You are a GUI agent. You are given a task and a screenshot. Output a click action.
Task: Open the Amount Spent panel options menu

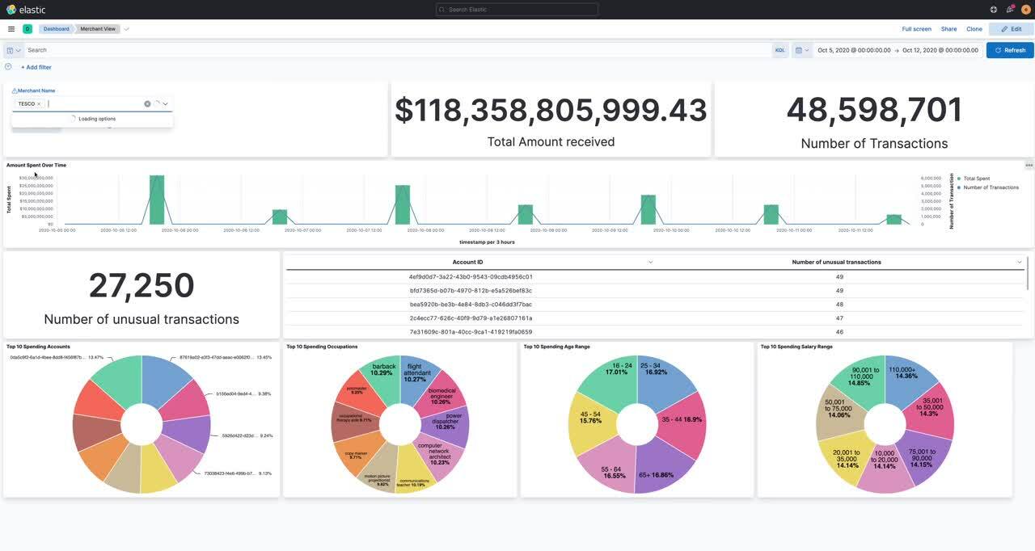(1029, 165)
